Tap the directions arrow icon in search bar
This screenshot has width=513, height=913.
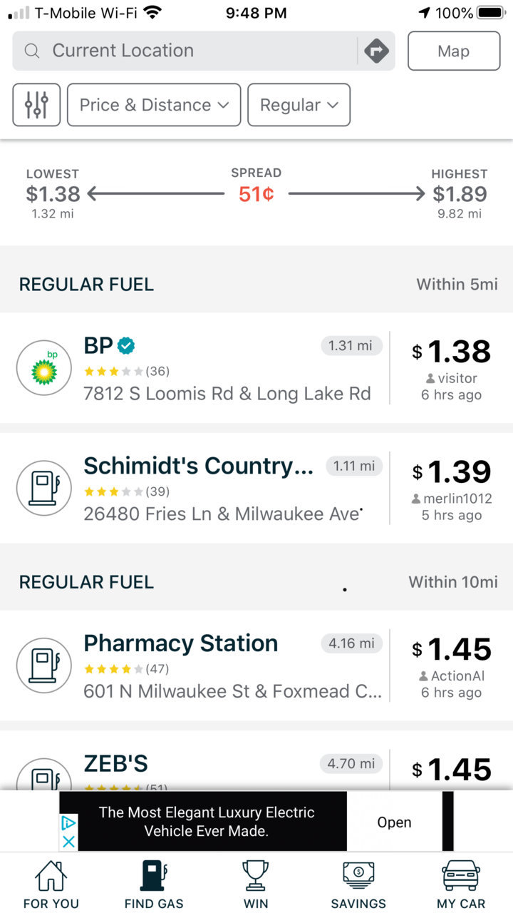tap(376, 51)
